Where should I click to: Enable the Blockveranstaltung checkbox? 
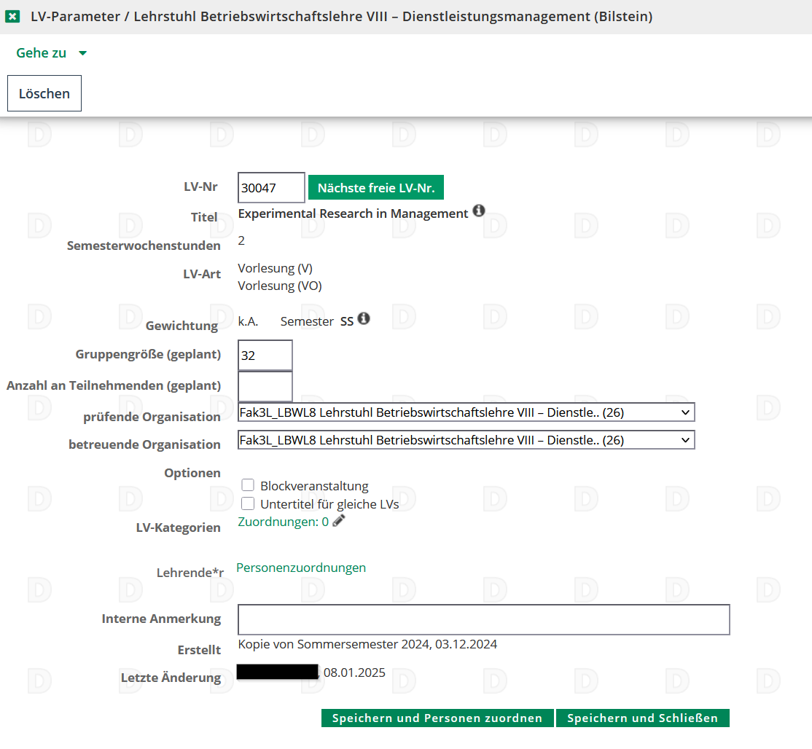click(248, 485)
